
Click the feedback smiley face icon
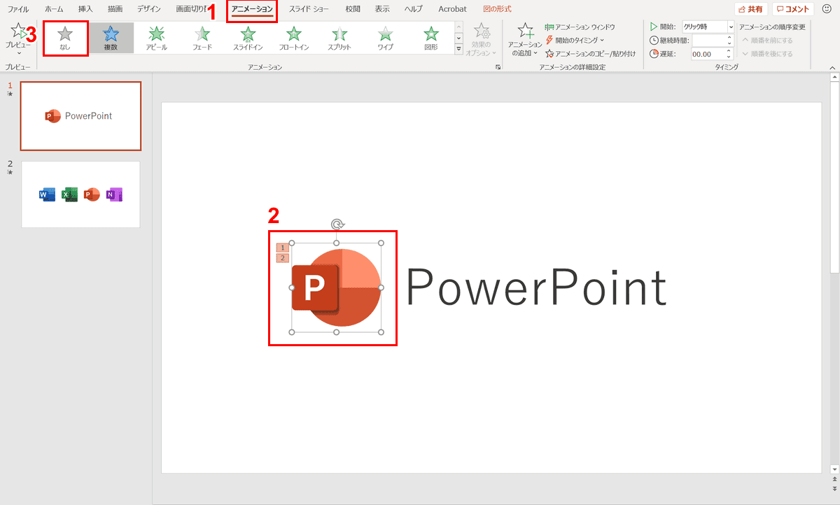click(827, 9)
